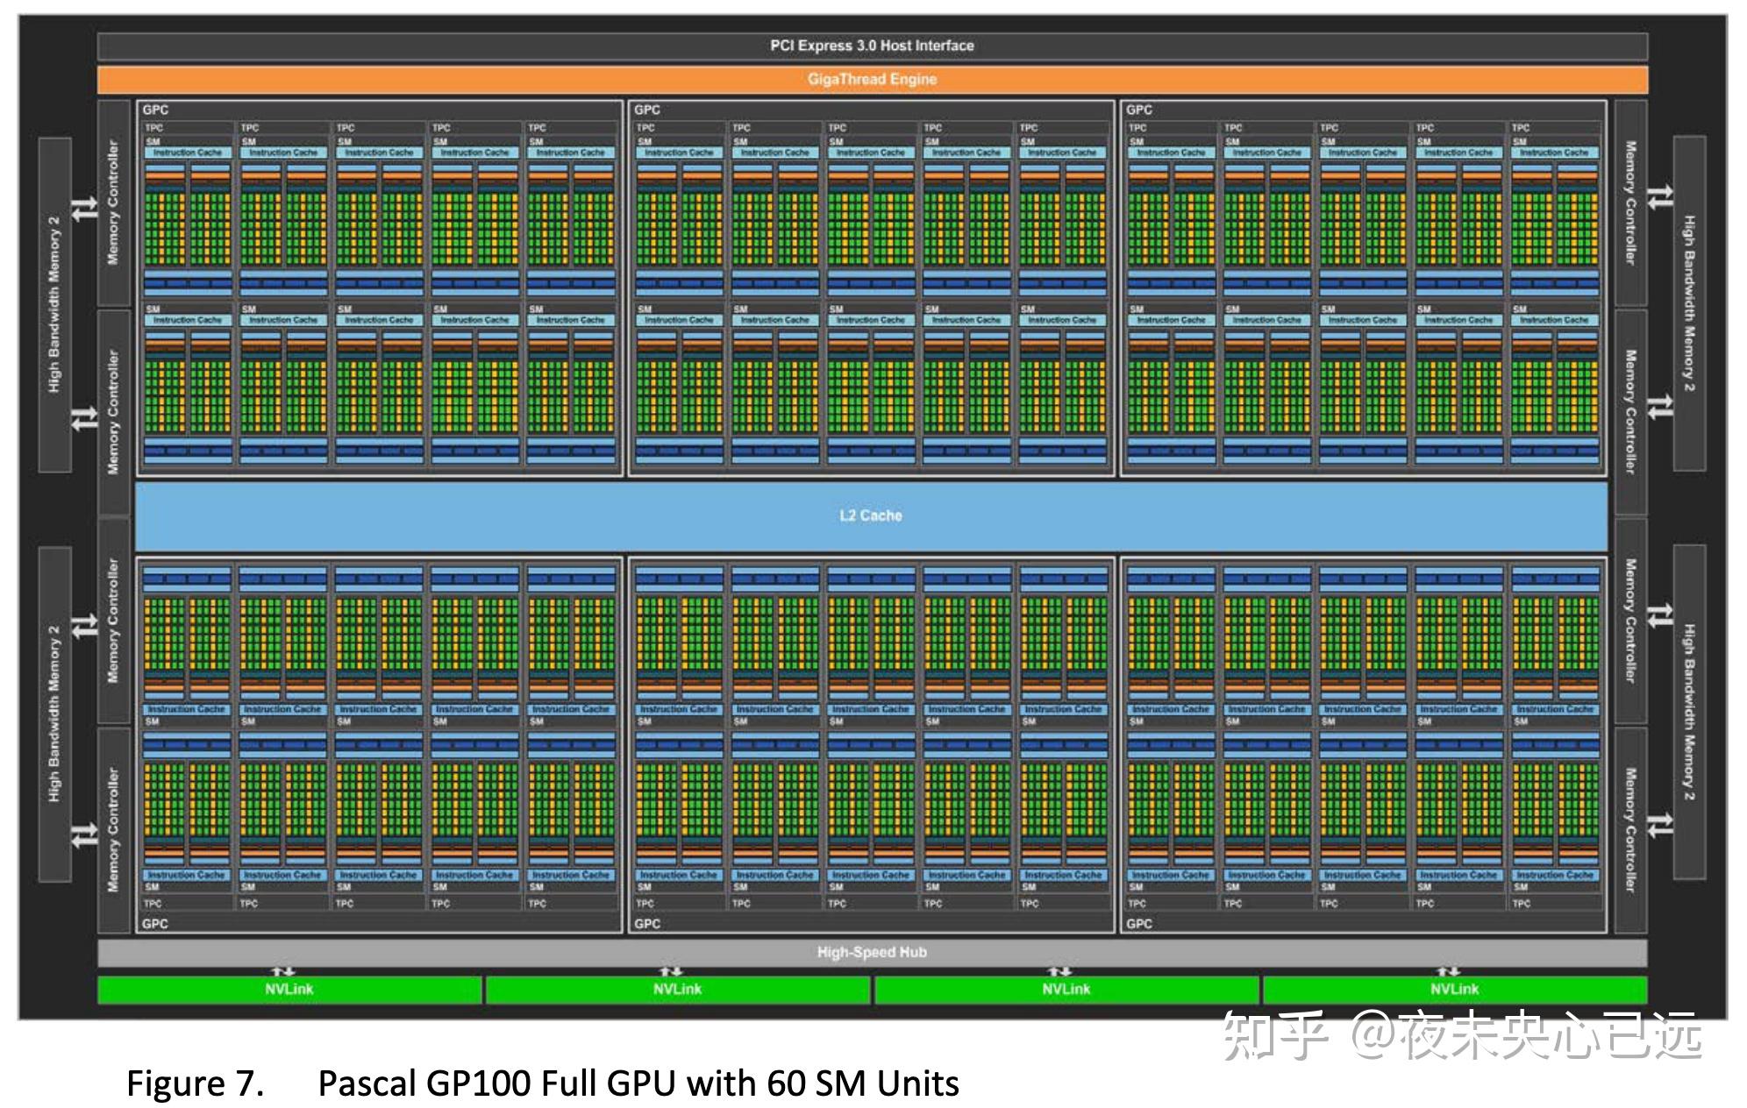Click the double-arrow icon beside bottom-left Memory Controller
This screenshot has height=1108, width=1747.
pos(84,835)
